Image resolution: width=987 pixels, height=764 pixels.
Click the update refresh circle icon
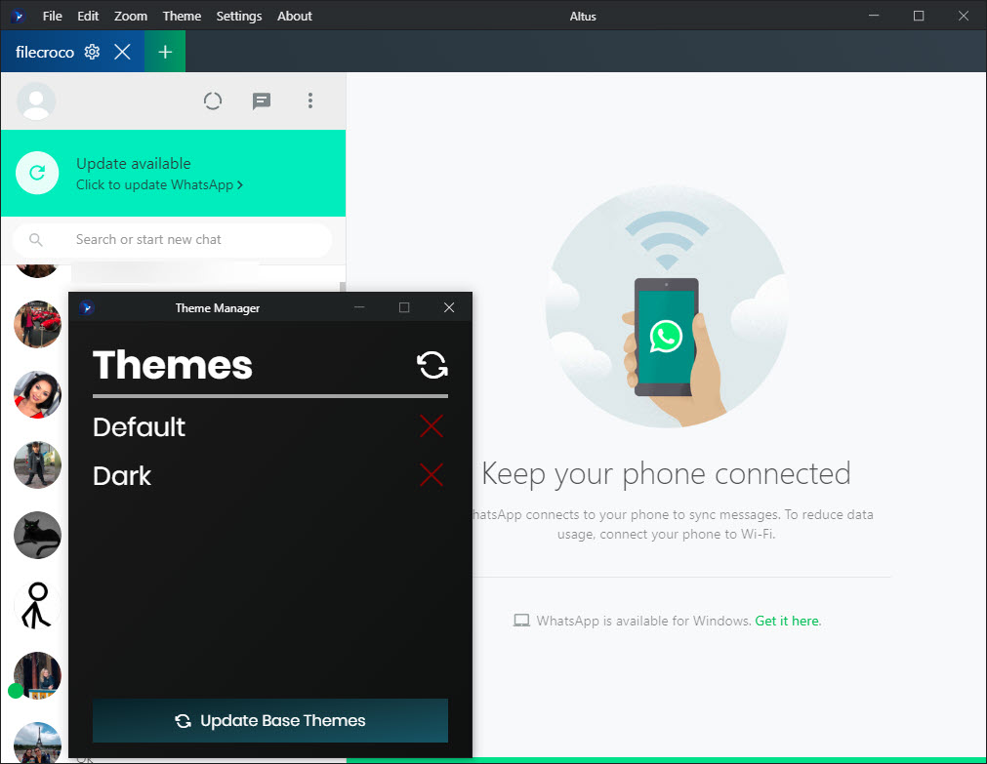click(x=37, y=173)
